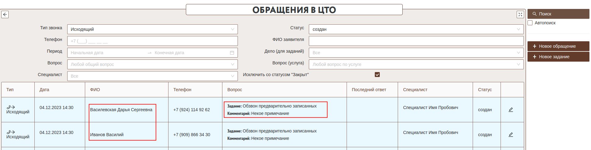Click the back arrow icon
The width and height of the screenshot is (591, 150).
(5, 14)
